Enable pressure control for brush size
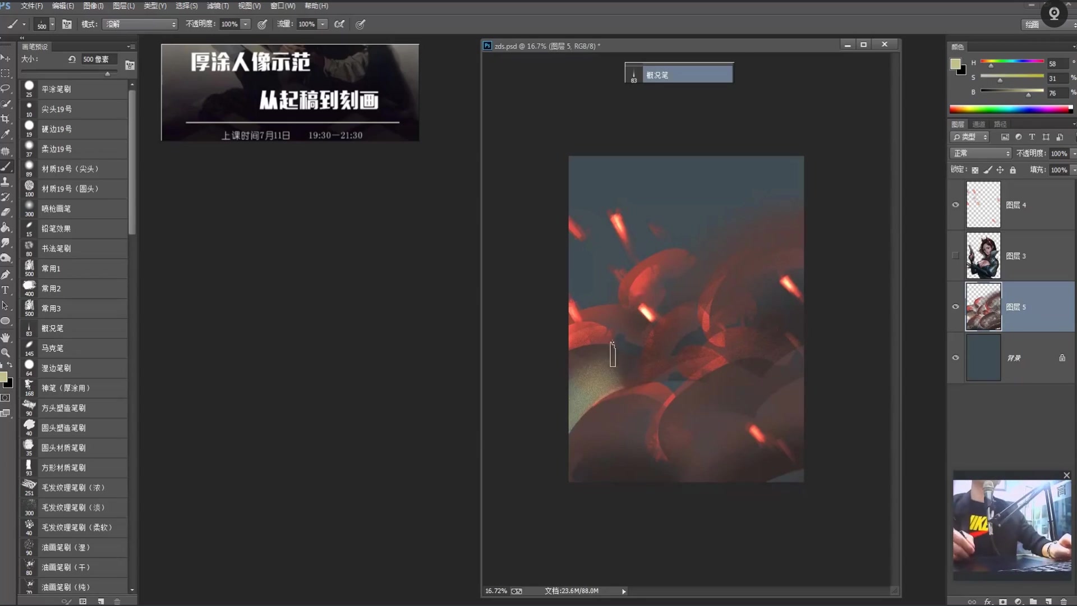Screen dimensions: 1077x606 (360, 24)
